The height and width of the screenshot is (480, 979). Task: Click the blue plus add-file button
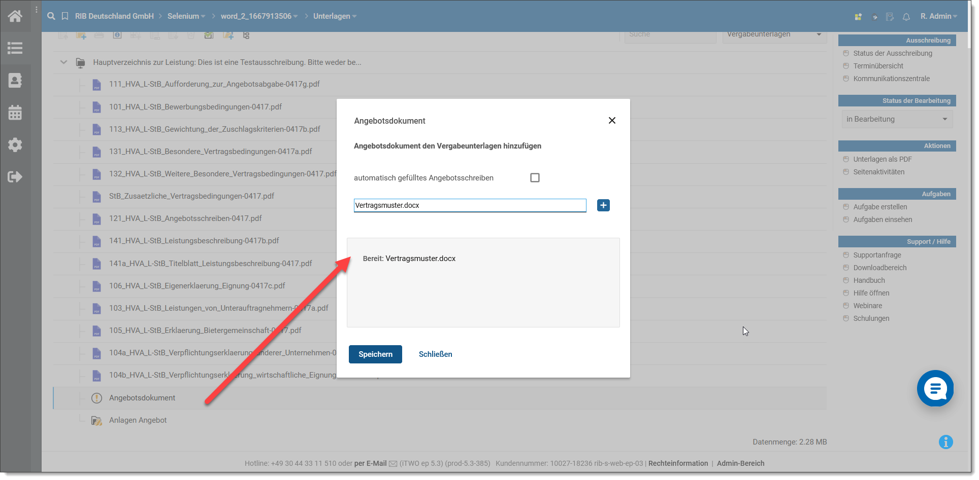[x=603, y=205]
